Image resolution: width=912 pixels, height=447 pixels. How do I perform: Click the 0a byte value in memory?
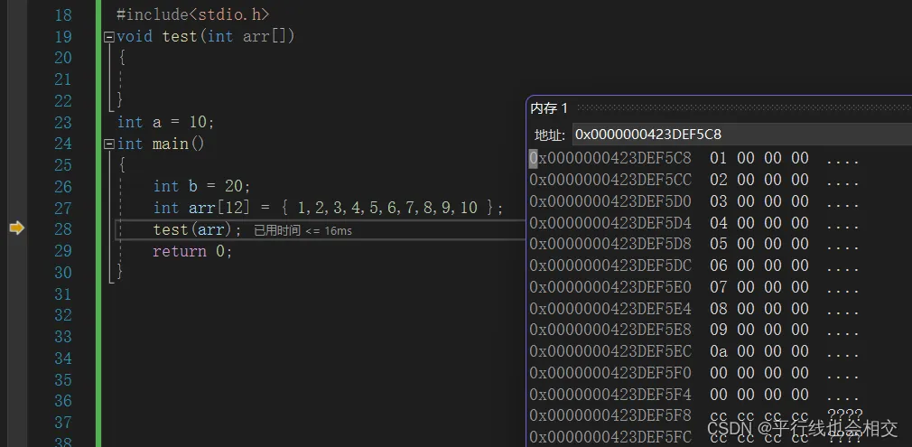pos(719,351)
